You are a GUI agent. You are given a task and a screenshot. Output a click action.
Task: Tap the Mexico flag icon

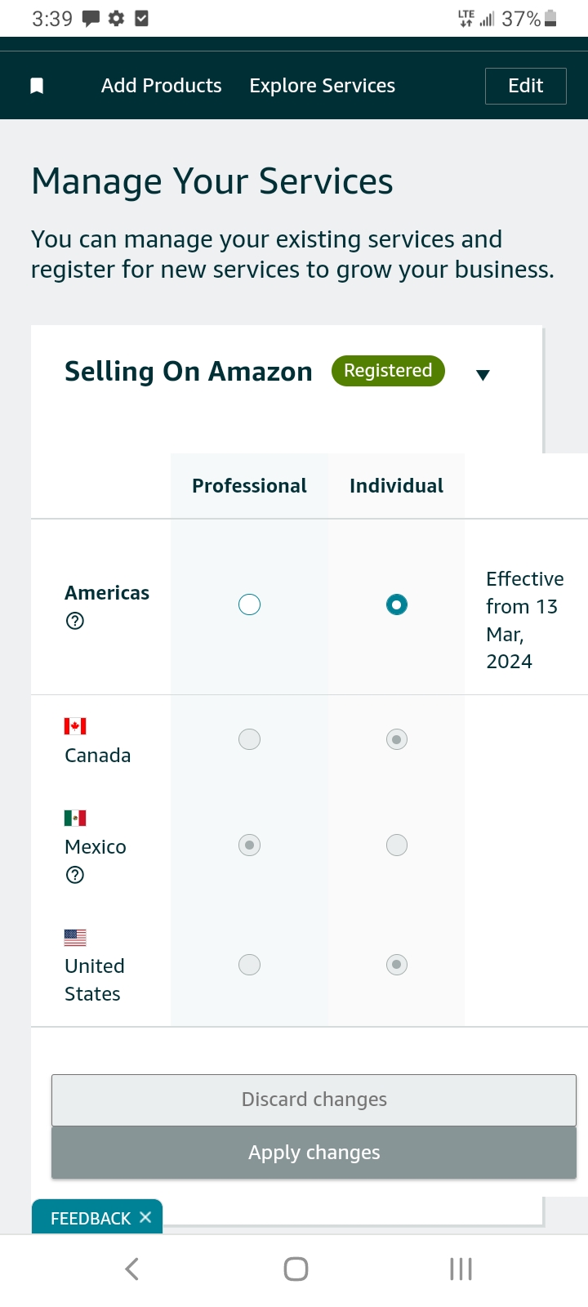click(x=75, y=818)
